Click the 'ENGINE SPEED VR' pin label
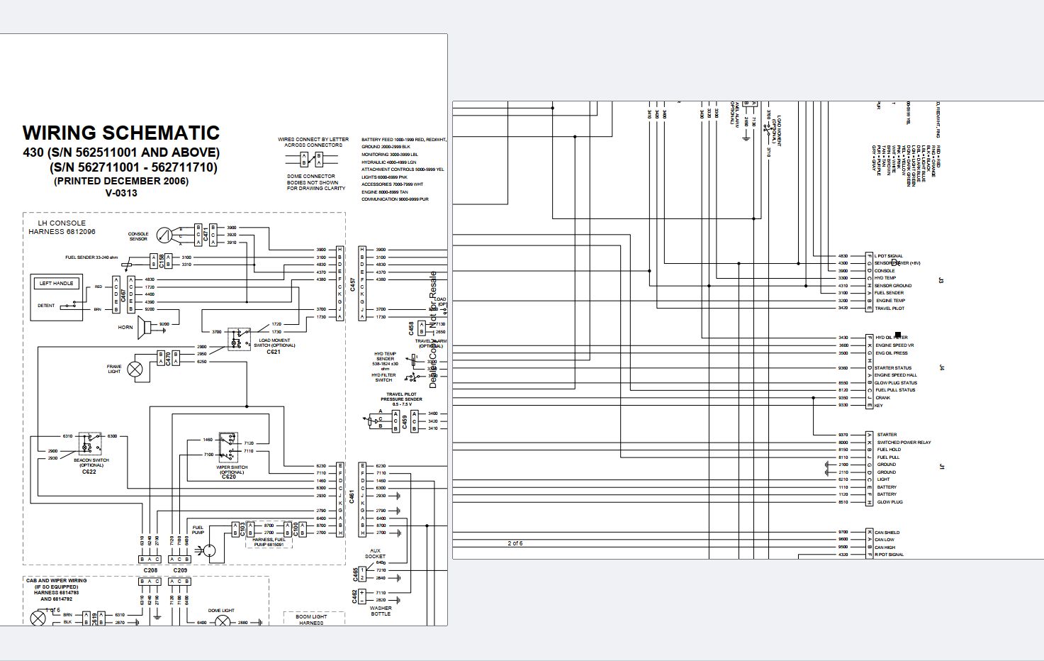1044x661 pixels. coord(894,345)
